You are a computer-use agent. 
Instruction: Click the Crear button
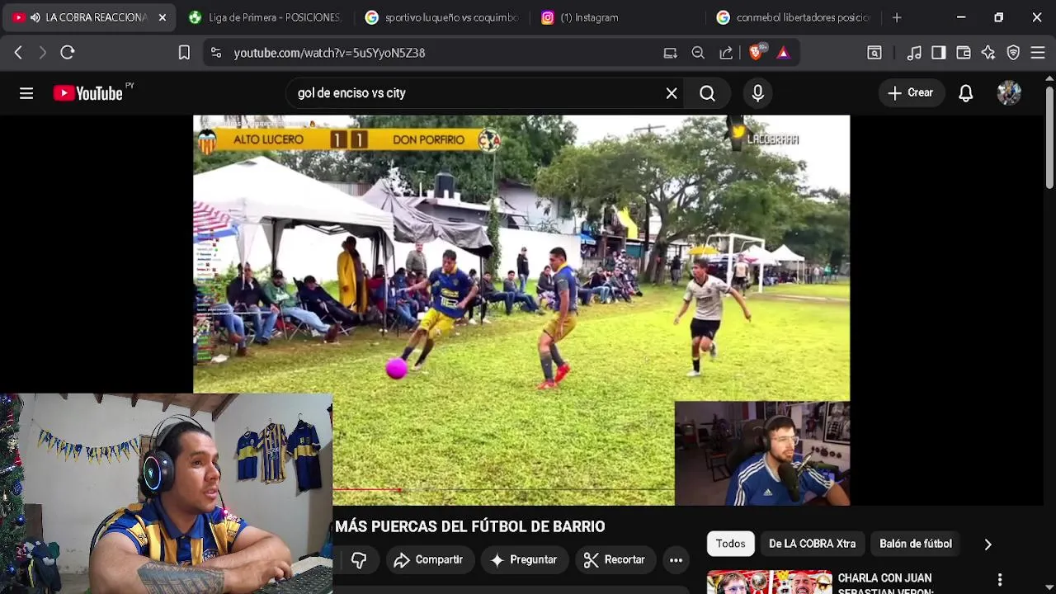click(x=911, y=93)
